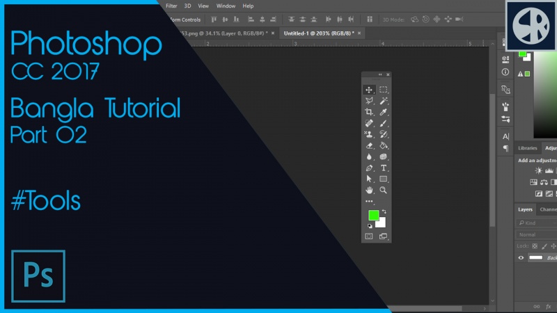
Task: Align bottom edges
Action: pyautogui.click(x=236, y=19)
